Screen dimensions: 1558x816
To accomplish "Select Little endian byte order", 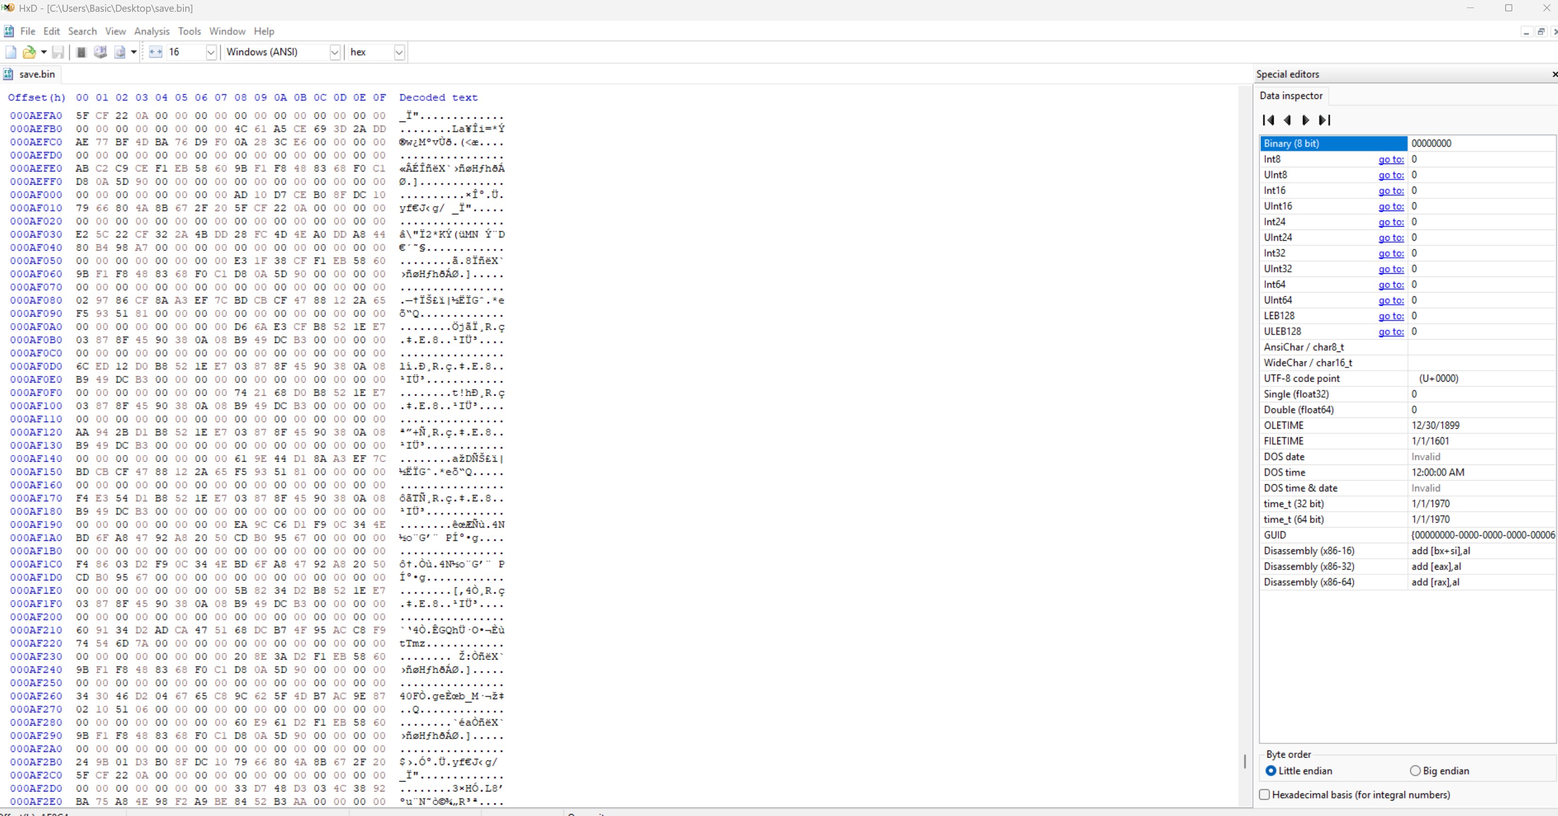I will (1299, 771).
